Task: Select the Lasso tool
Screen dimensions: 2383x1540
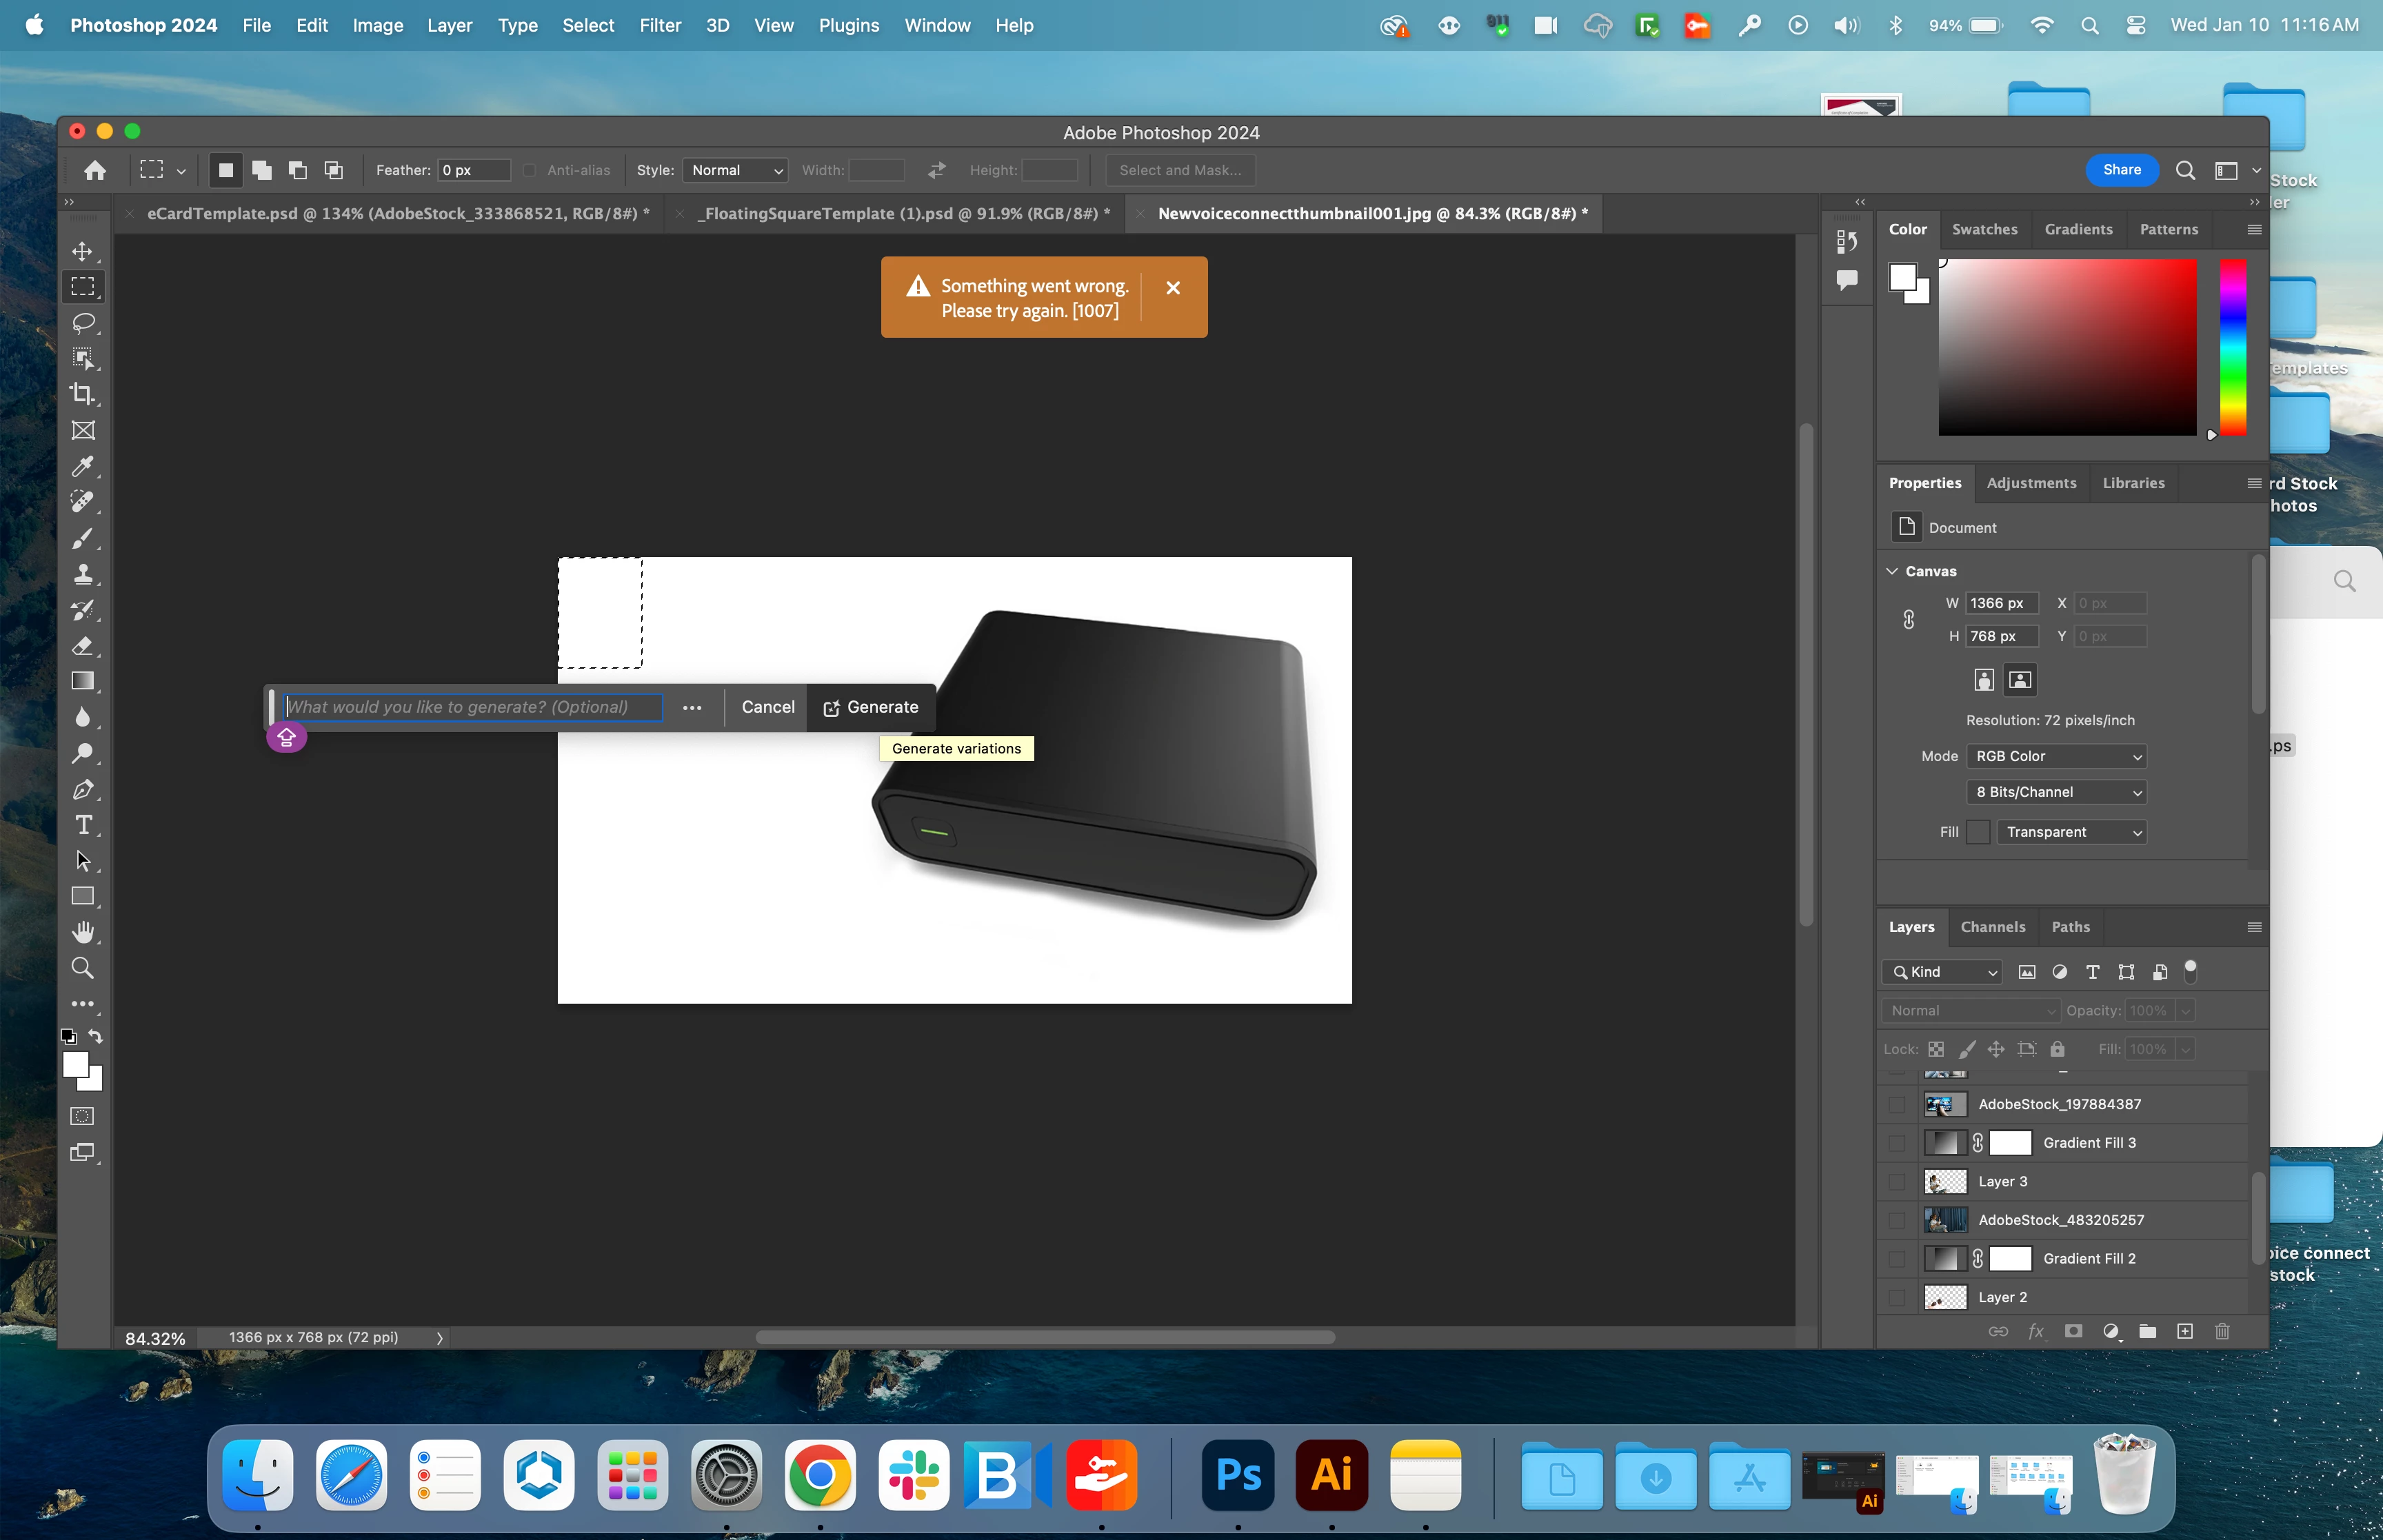Action: tap(83, 323)
